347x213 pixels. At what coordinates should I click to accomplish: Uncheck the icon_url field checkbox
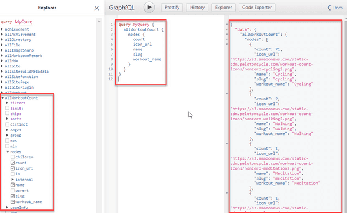(x=12, y=168)
